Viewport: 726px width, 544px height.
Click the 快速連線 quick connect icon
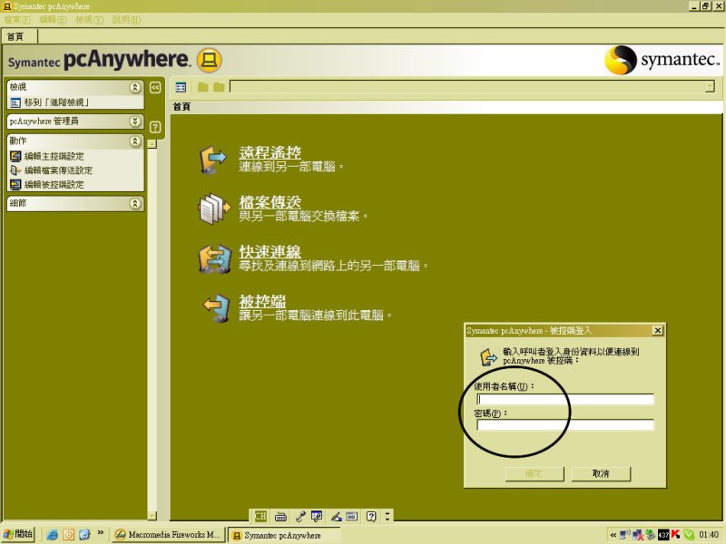[x=214, y=258]
